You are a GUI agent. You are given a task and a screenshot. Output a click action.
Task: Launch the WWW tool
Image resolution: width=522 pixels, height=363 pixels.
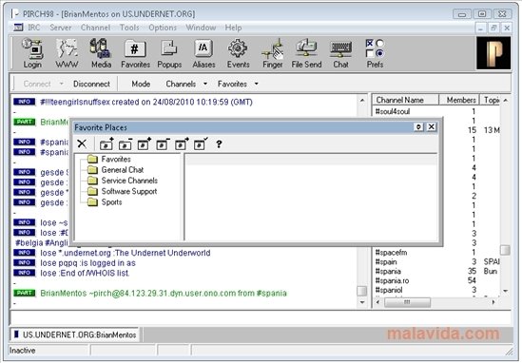[x=67, y=53]
